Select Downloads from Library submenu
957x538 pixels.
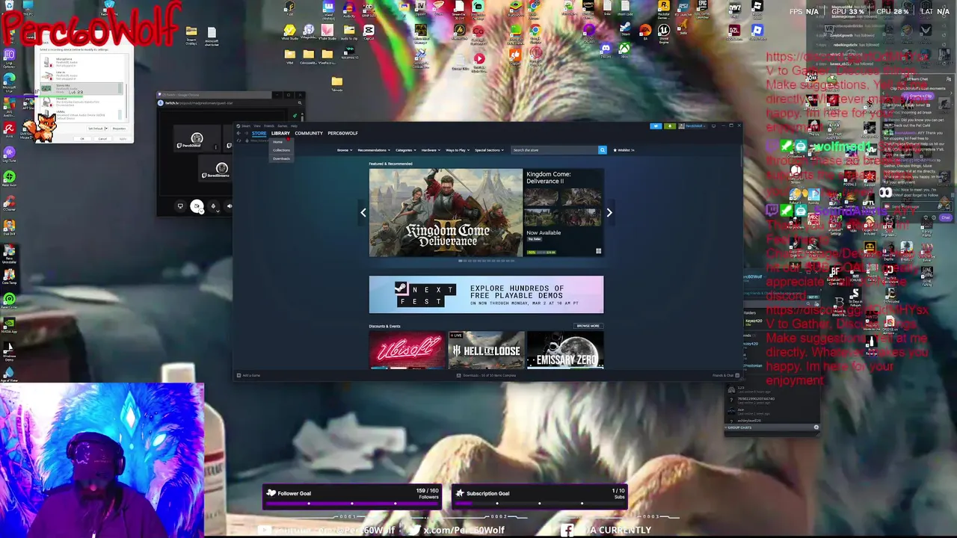click(281, 158)
